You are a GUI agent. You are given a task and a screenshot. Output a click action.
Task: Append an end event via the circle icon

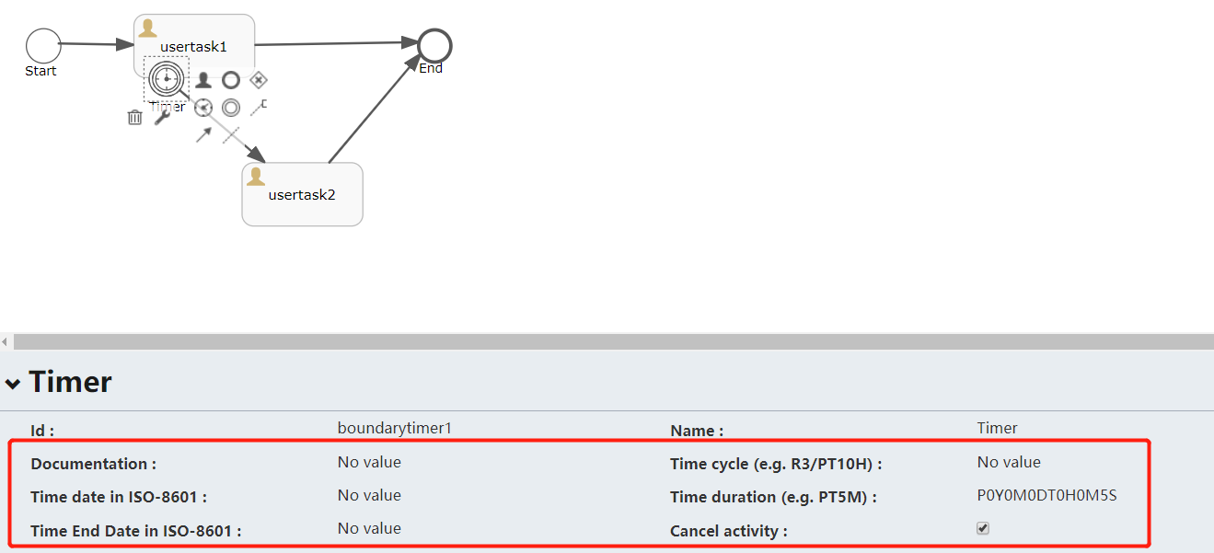232,80
